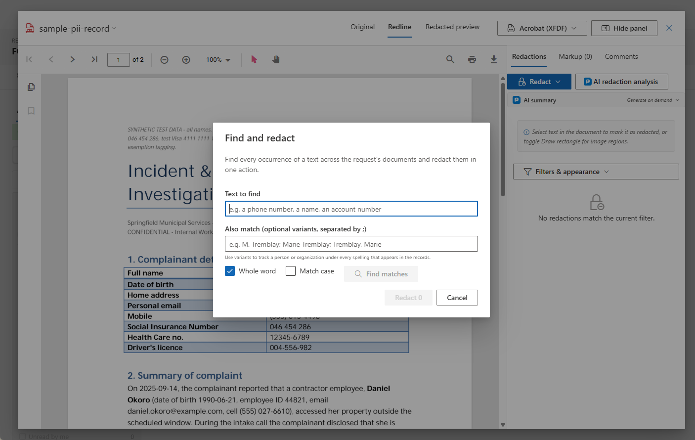Image resolution: width=695 pixels, height=440 pixels.
Task: Click the 'Health Care no.' table cell
Action: coord(195,337)
